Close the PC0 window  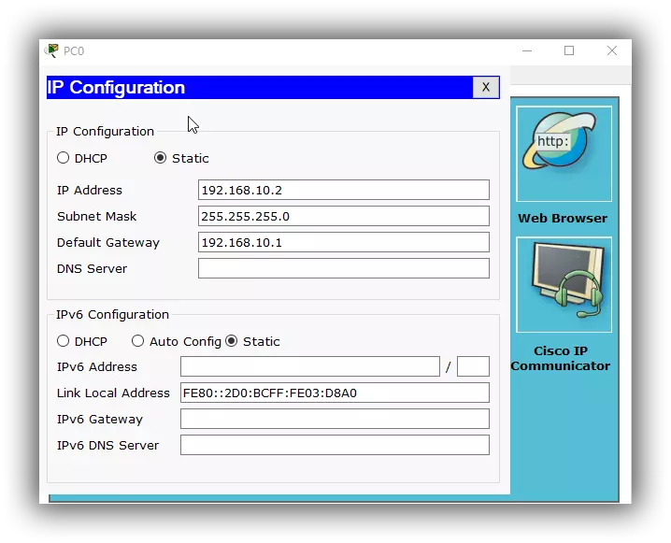(612, 50)
